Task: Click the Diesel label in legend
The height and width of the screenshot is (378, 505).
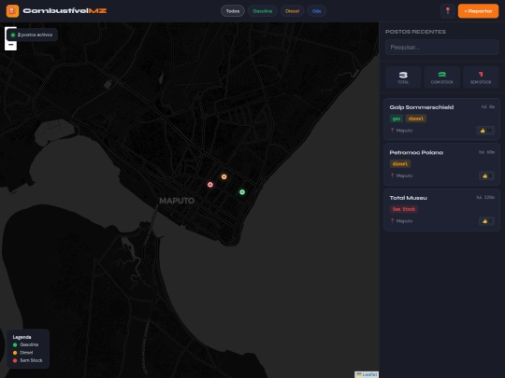Action: (x=26, y=353)
